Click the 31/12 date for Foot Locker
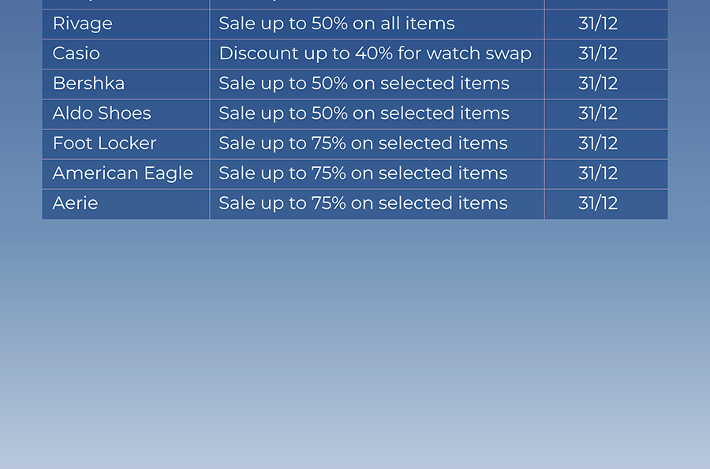 pos(598,143)
